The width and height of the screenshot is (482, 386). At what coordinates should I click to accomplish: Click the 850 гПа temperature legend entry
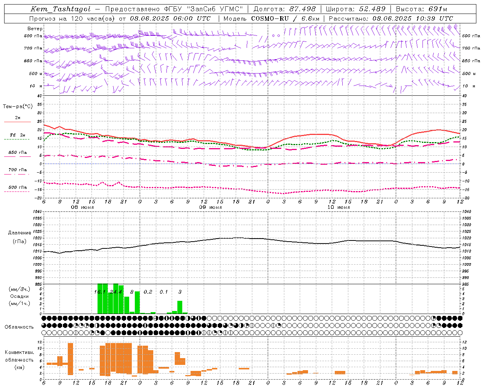click(18, 153)
